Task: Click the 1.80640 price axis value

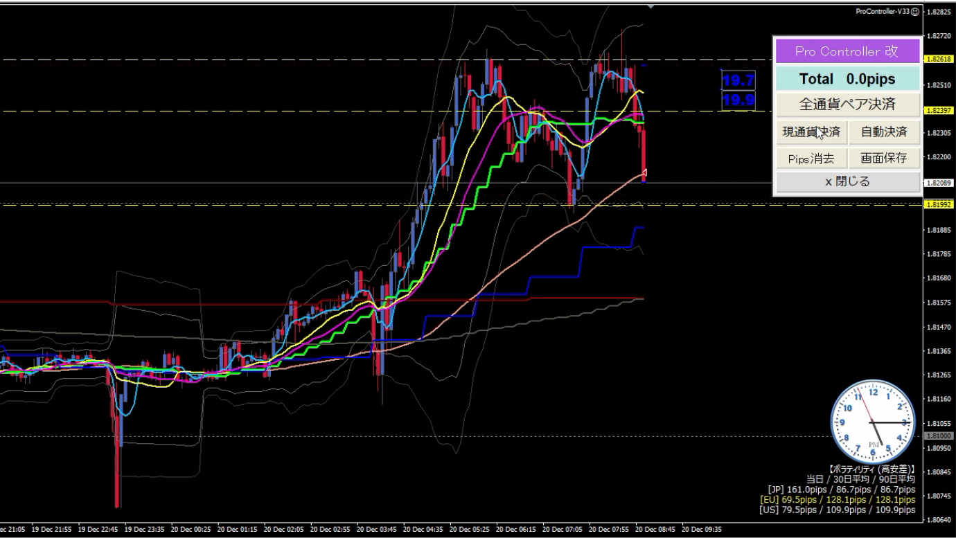Action: point(939,520)
